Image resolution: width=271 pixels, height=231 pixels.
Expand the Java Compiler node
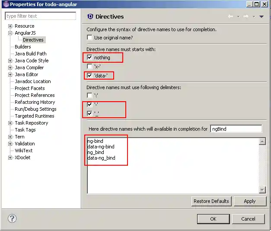10,67
